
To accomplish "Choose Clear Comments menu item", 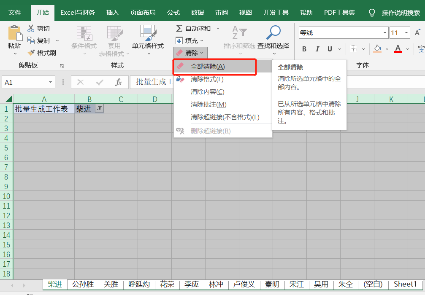I will (x=223, y=105).
